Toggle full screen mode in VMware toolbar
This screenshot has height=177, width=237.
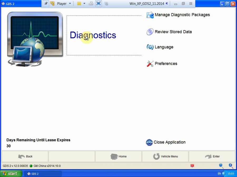click(x=98, y=3)
